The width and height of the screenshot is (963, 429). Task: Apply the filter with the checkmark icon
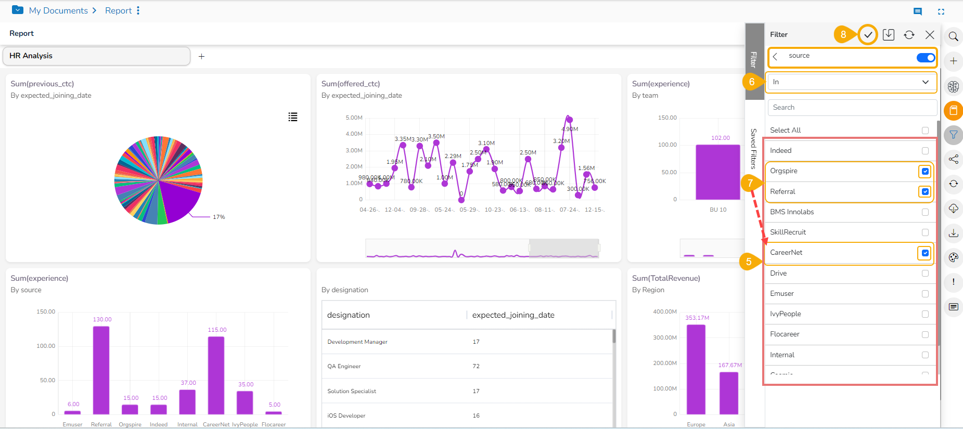(x=867, y=35)
